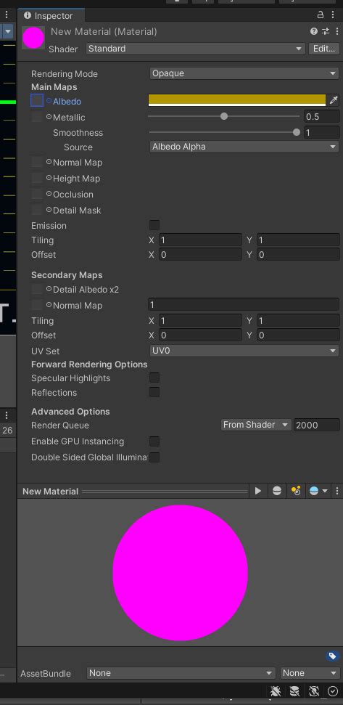Click the Occlusion texture slot

pos(37,194)
